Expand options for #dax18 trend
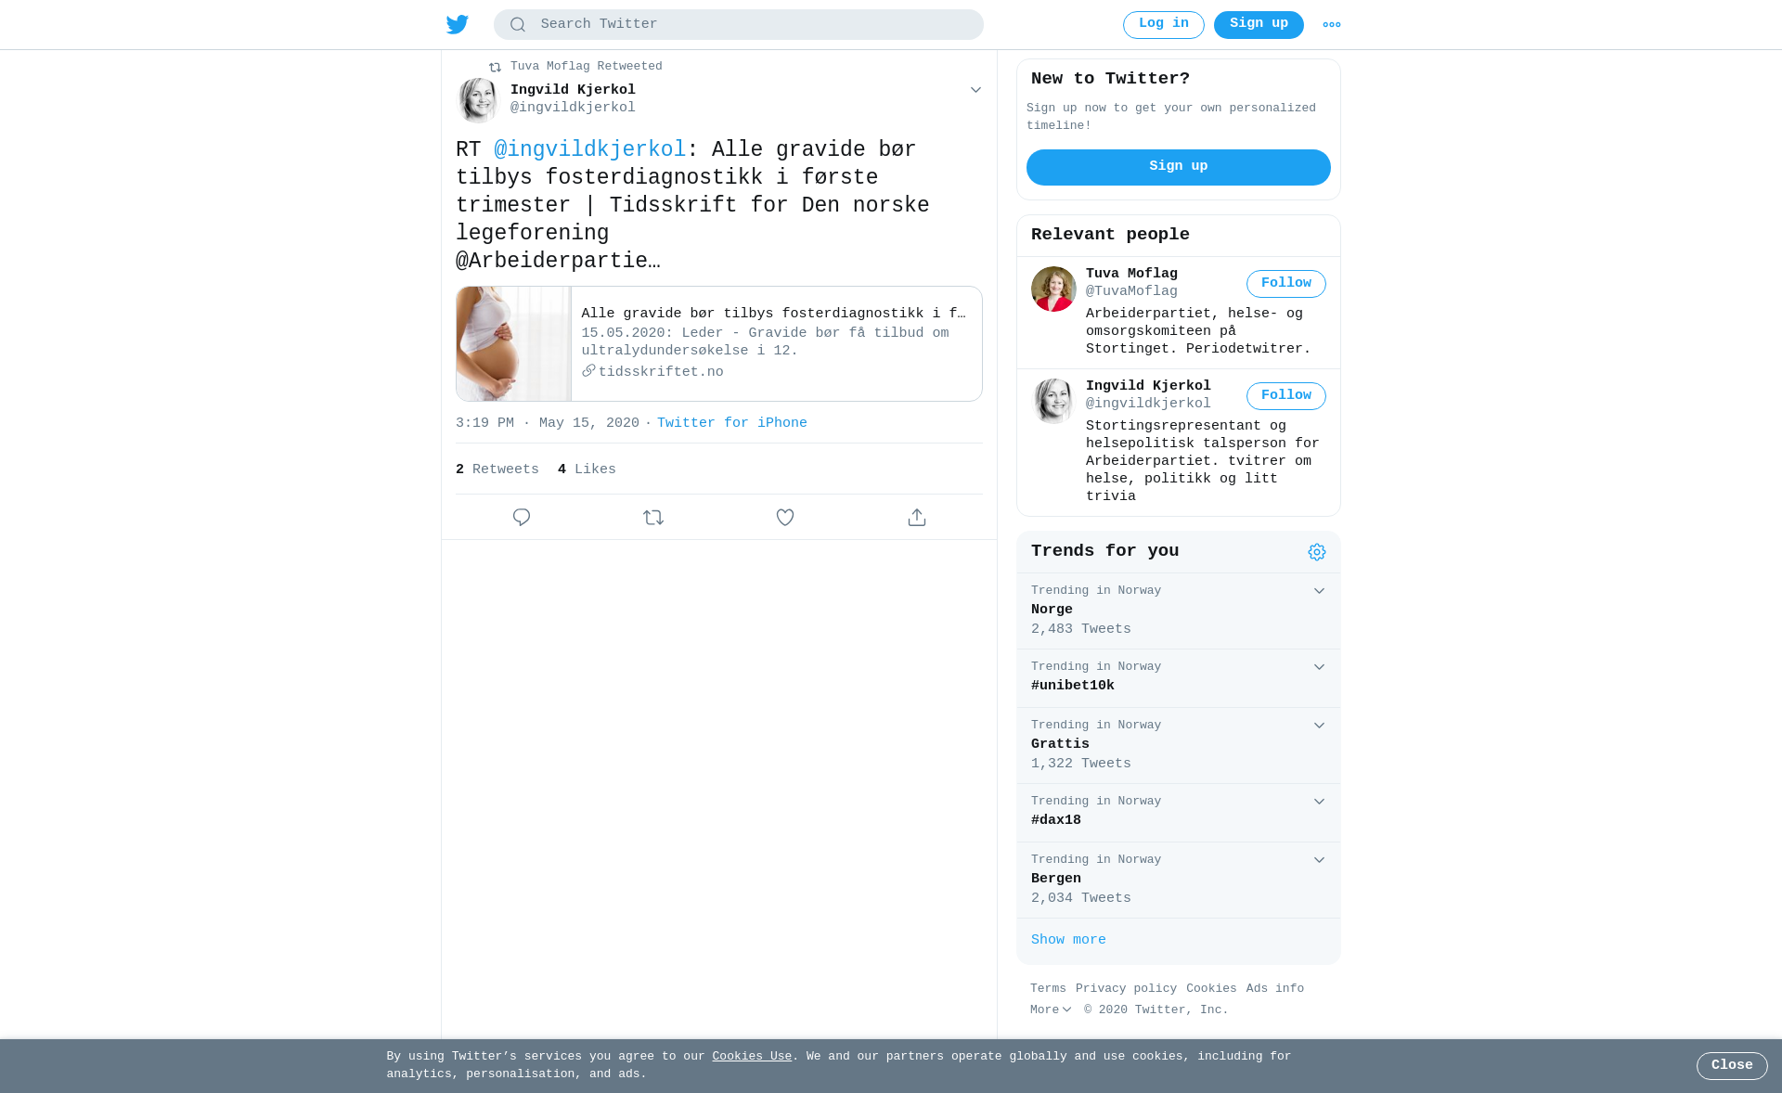This screenshot has width=1782, height=1093. (x=1319, y=802)
